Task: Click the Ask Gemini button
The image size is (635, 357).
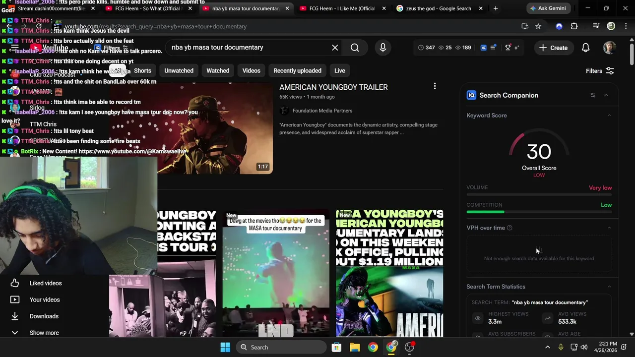Action: (548, 8)
